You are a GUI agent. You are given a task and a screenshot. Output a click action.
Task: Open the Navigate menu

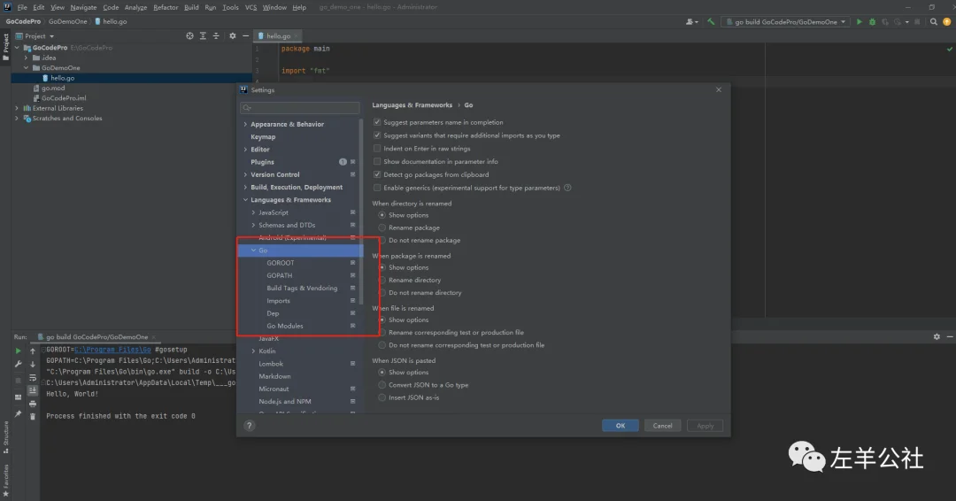83,7
